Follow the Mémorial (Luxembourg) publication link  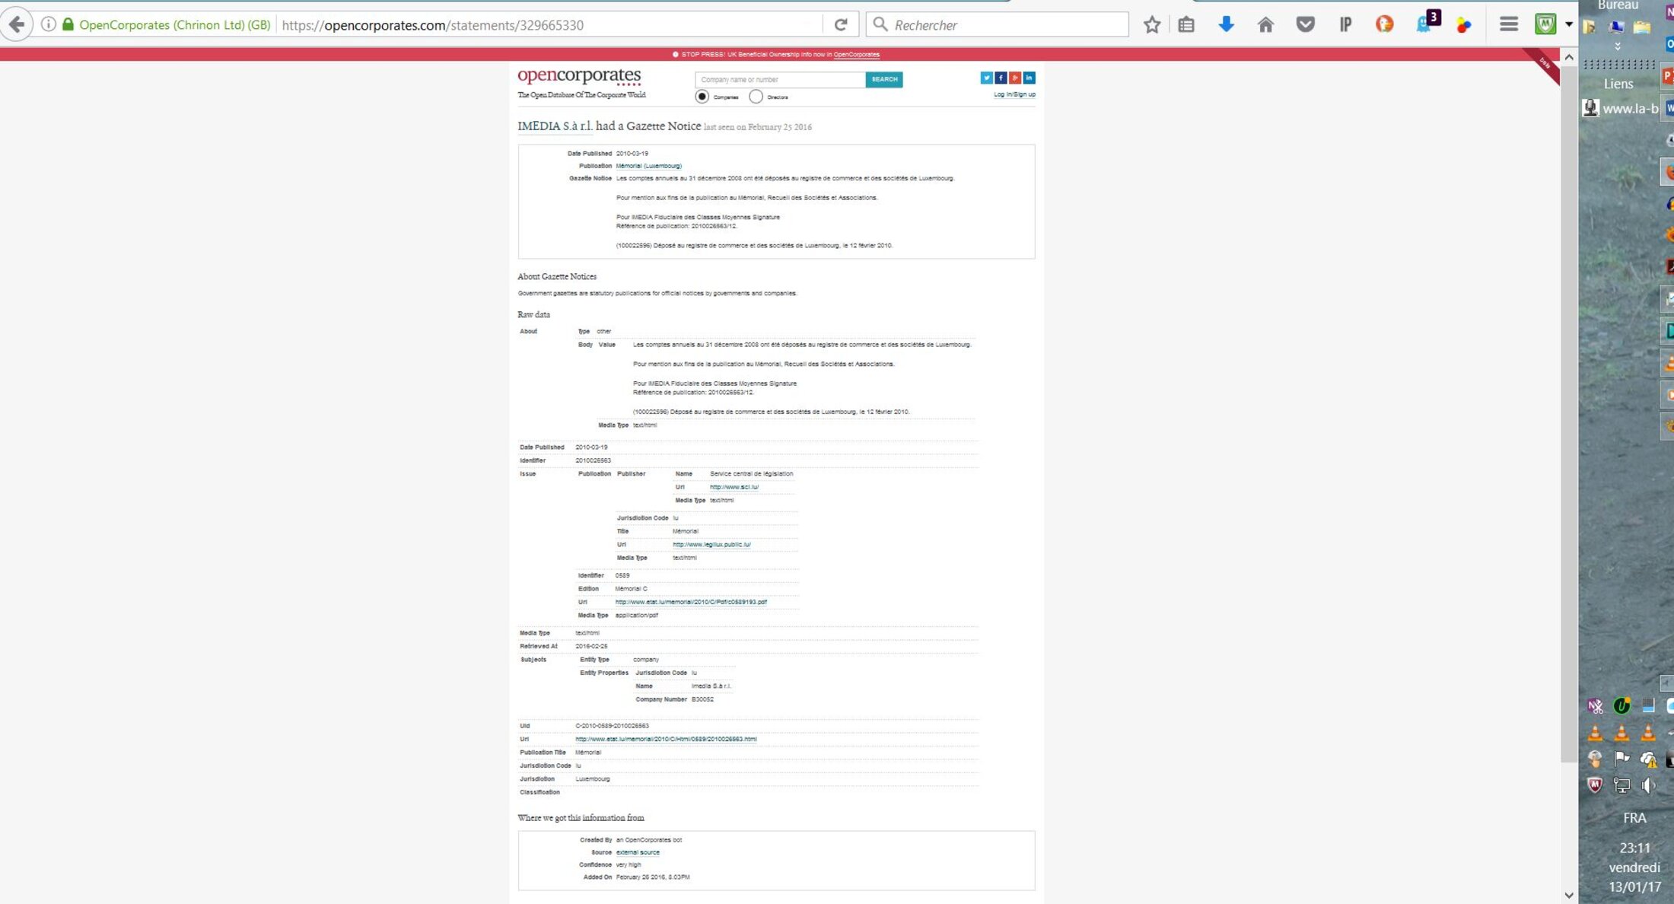pos(648,166)
